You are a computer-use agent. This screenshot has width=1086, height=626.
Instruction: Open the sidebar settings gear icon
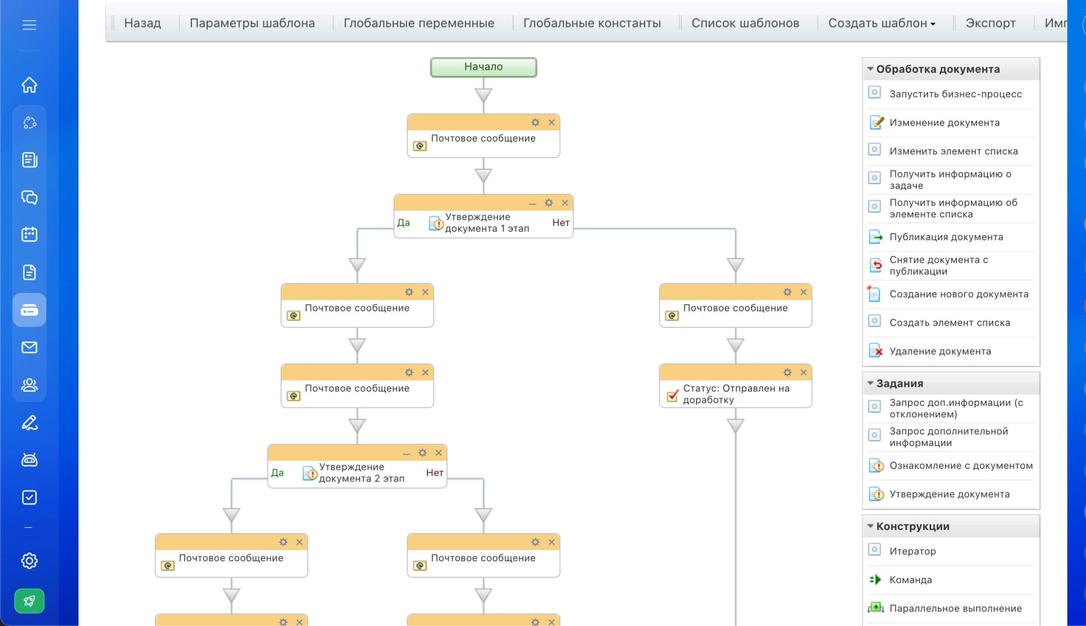coord(29,561)
